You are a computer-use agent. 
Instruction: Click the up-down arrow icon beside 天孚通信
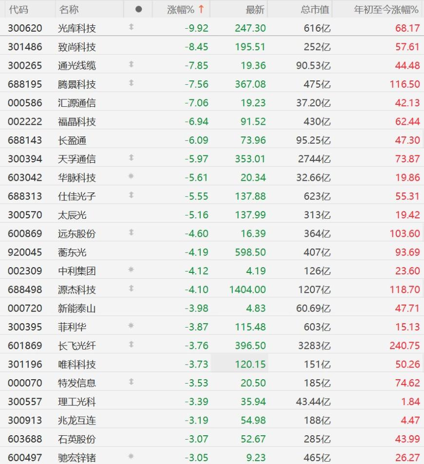[x=131, y=158]
